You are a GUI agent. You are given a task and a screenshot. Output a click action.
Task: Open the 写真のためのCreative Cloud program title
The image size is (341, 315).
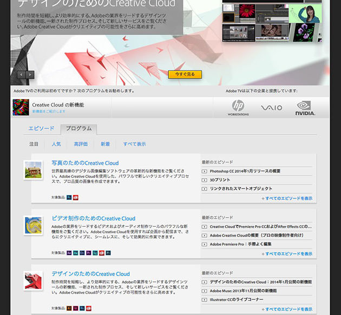(86, 163)
